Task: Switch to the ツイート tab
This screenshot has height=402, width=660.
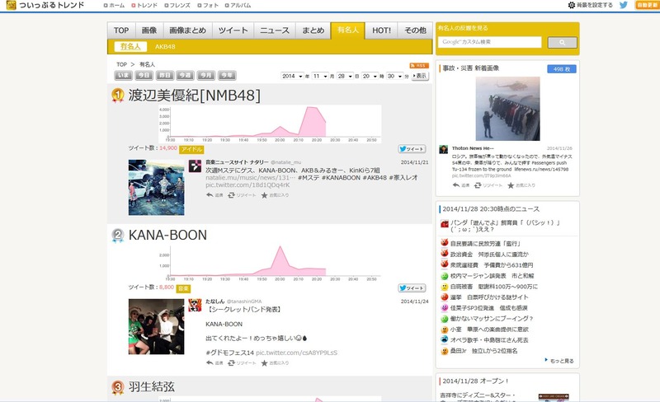Action: click(233, 30)
